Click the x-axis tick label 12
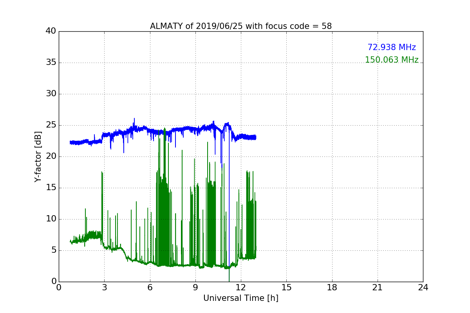 click(241, 288)
